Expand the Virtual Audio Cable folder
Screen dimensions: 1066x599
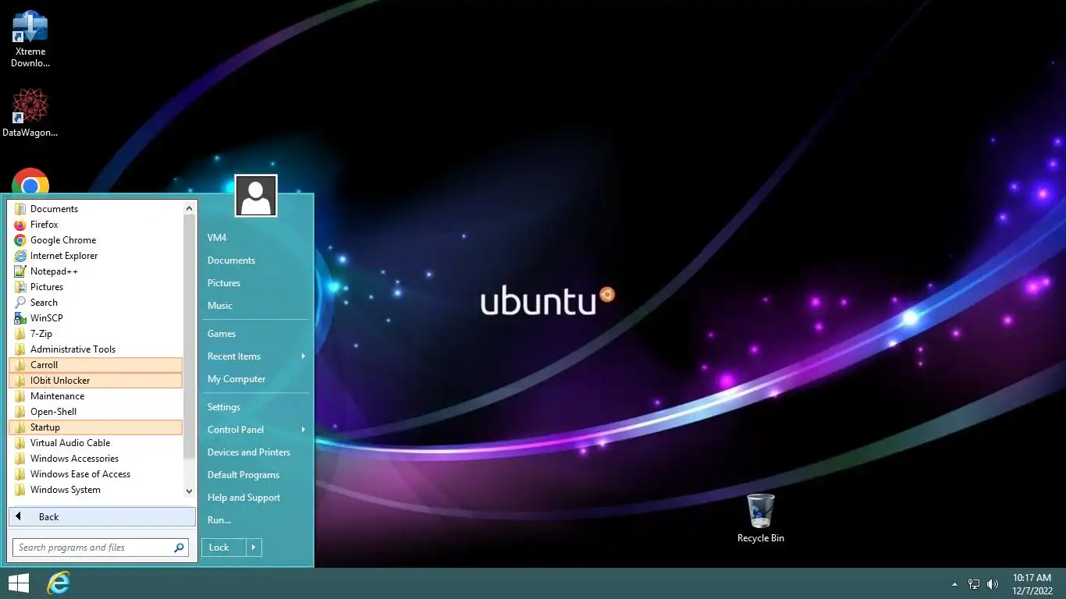click(x=95, y=443)
